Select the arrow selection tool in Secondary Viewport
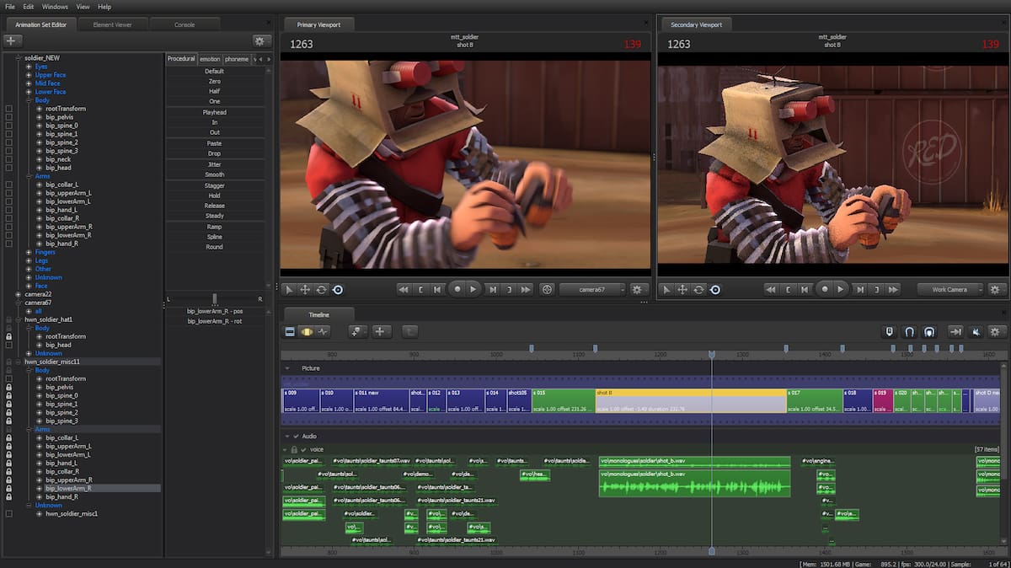This screenshot has height=568, width=1011. (x=666, y=289)
